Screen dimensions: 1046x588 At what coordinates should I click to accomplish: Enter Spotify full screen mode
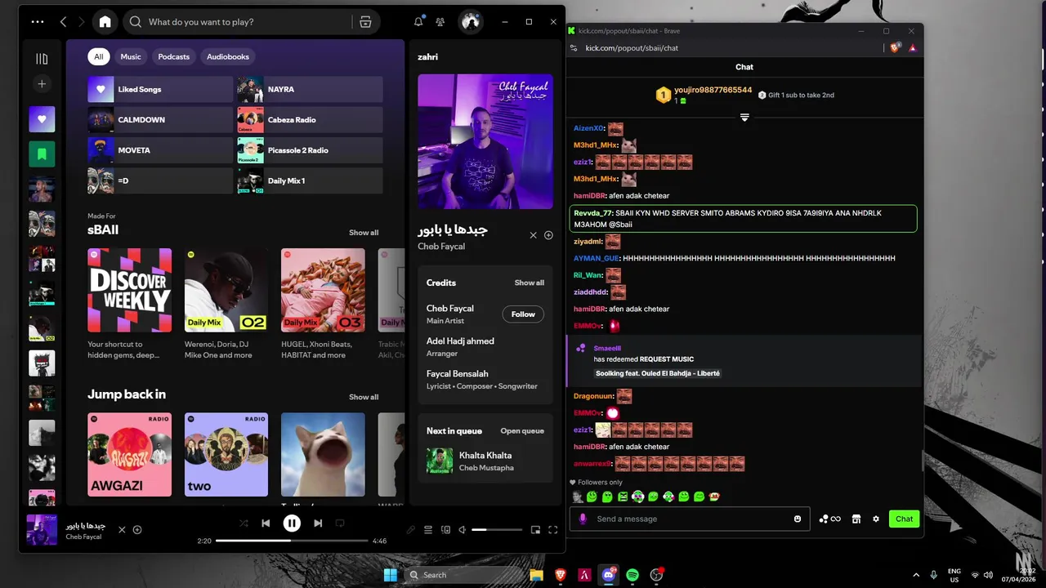pyautogui.click(x=553, y=530)
